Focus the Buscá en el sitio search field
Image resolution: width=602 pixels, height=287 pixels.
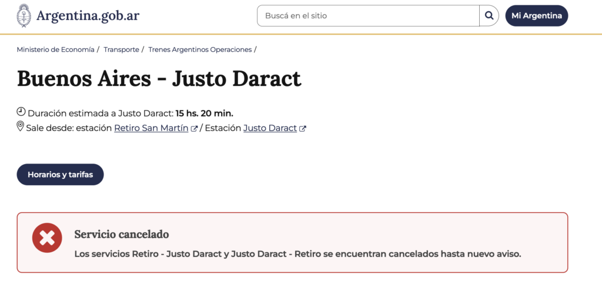(x=368, y=16)
